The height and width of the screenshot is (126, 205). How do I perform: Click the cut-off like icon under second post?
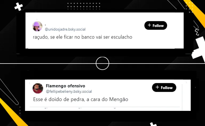(x=115, y=108)
